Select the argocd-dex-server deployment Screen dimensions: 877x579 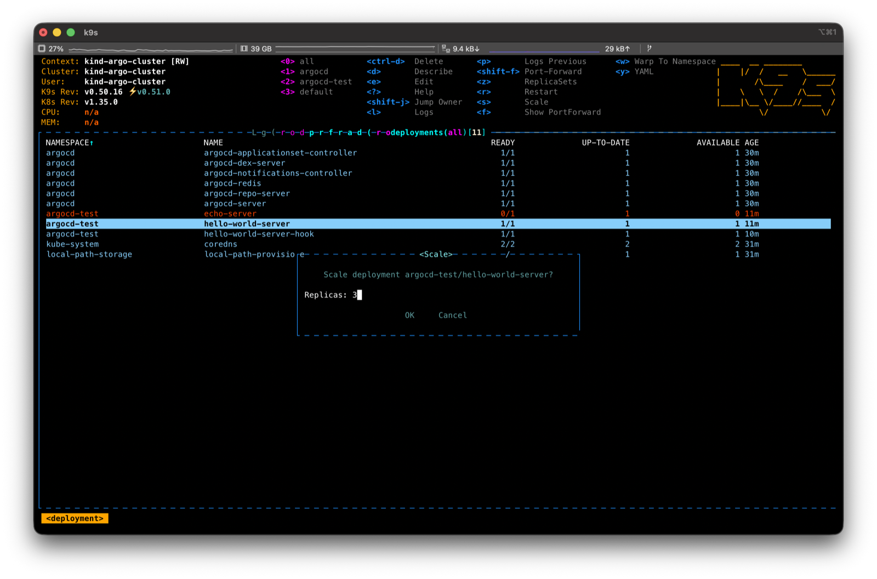pos(438,163)
